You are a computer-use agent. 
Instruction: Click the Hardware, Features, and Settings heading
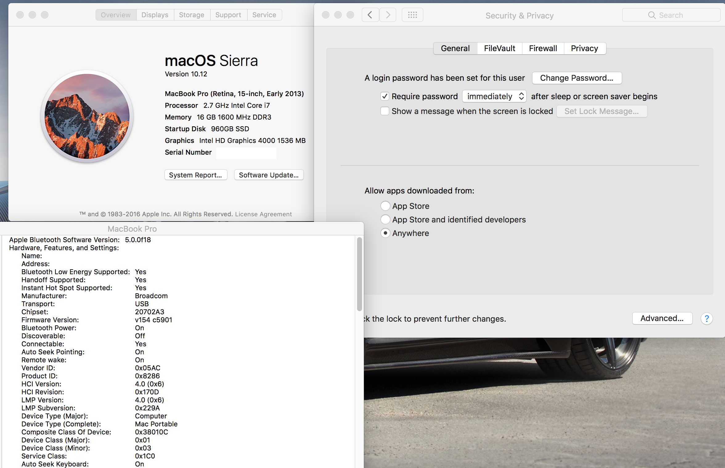(64, 248)
